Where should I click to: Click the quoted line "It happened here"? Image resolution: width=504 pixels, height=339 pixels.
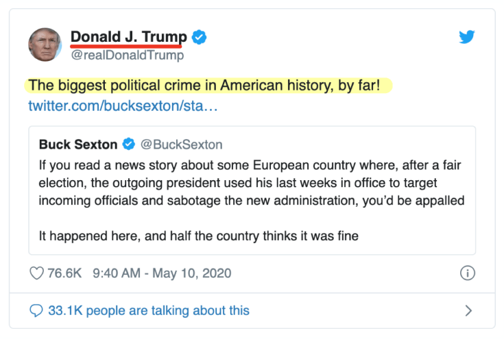tap(199, 236)
